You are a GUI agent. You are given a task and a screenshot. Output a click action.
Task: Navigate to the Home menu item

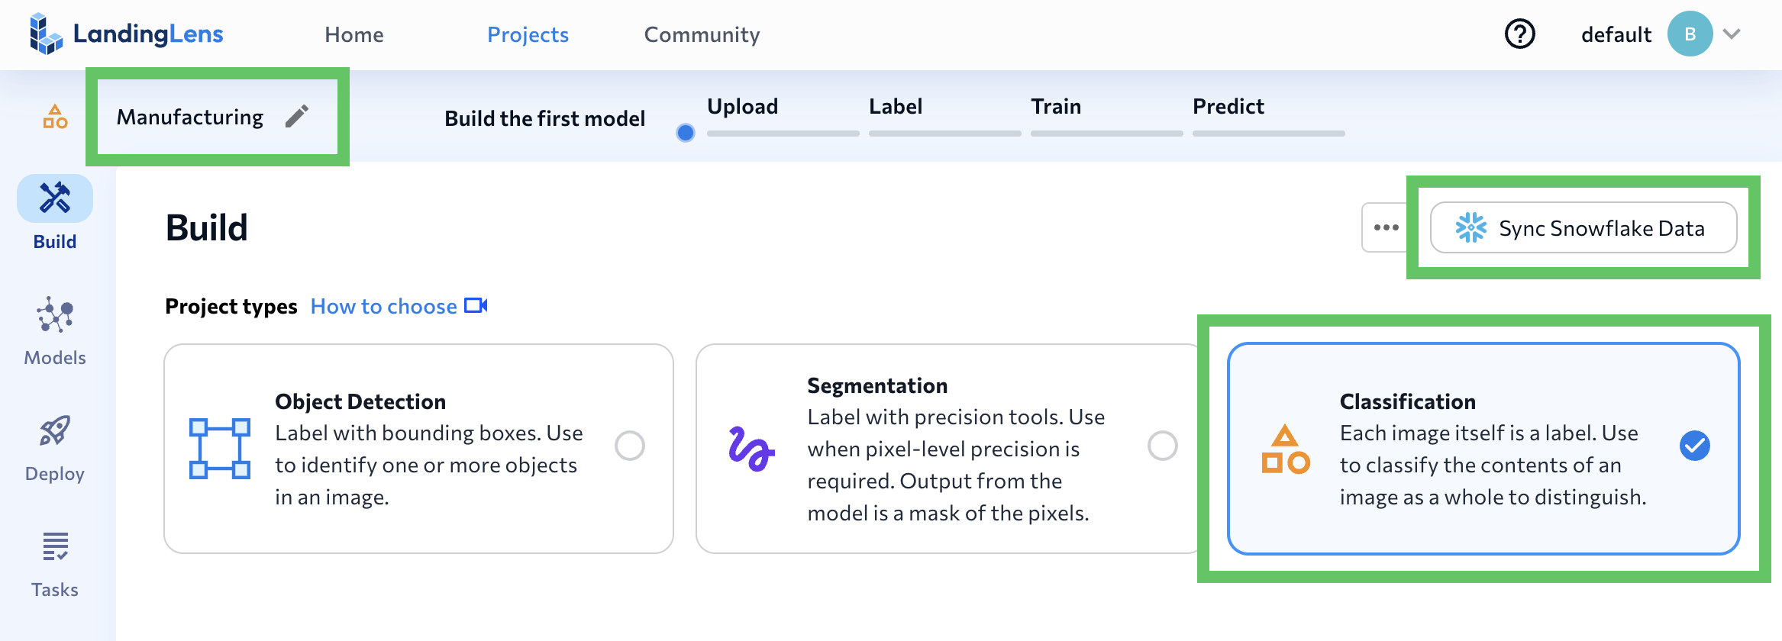[354, 34]
